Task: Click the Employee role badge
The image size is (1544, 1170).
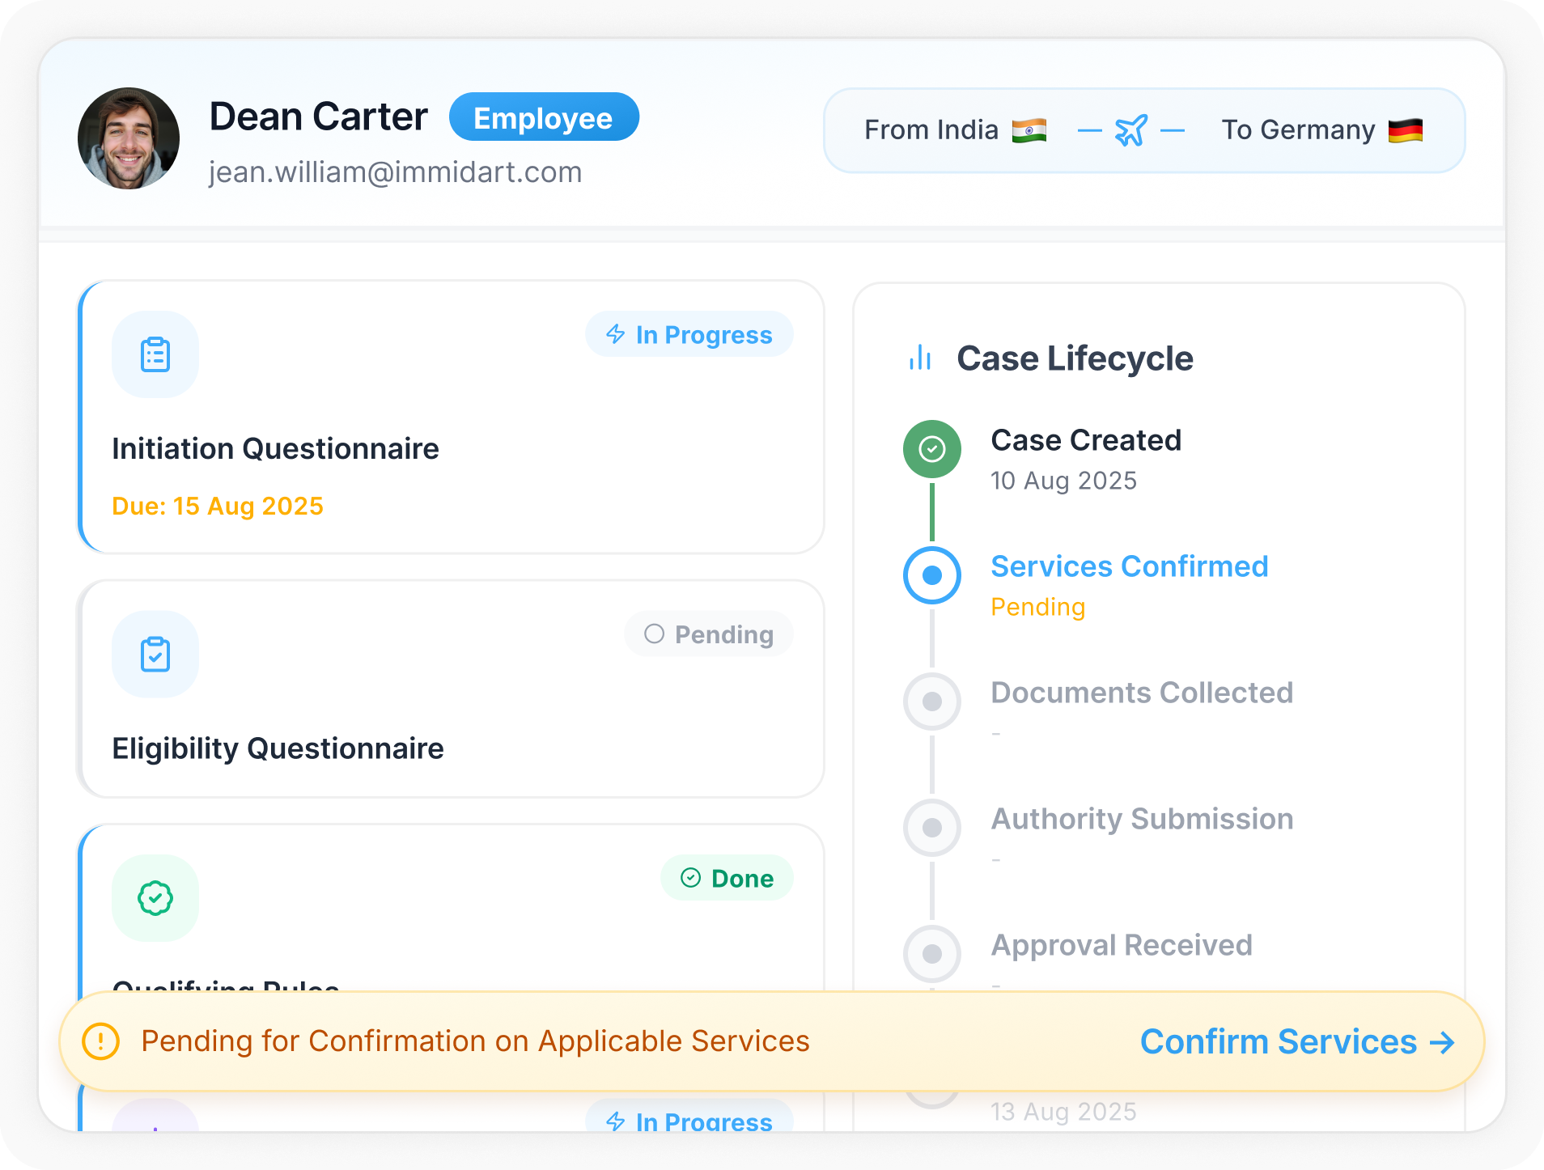Action: (544, 117)
